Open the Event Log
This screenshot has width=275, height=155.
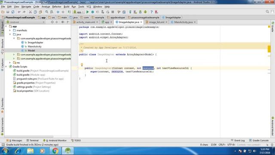(x=238, y=140)
